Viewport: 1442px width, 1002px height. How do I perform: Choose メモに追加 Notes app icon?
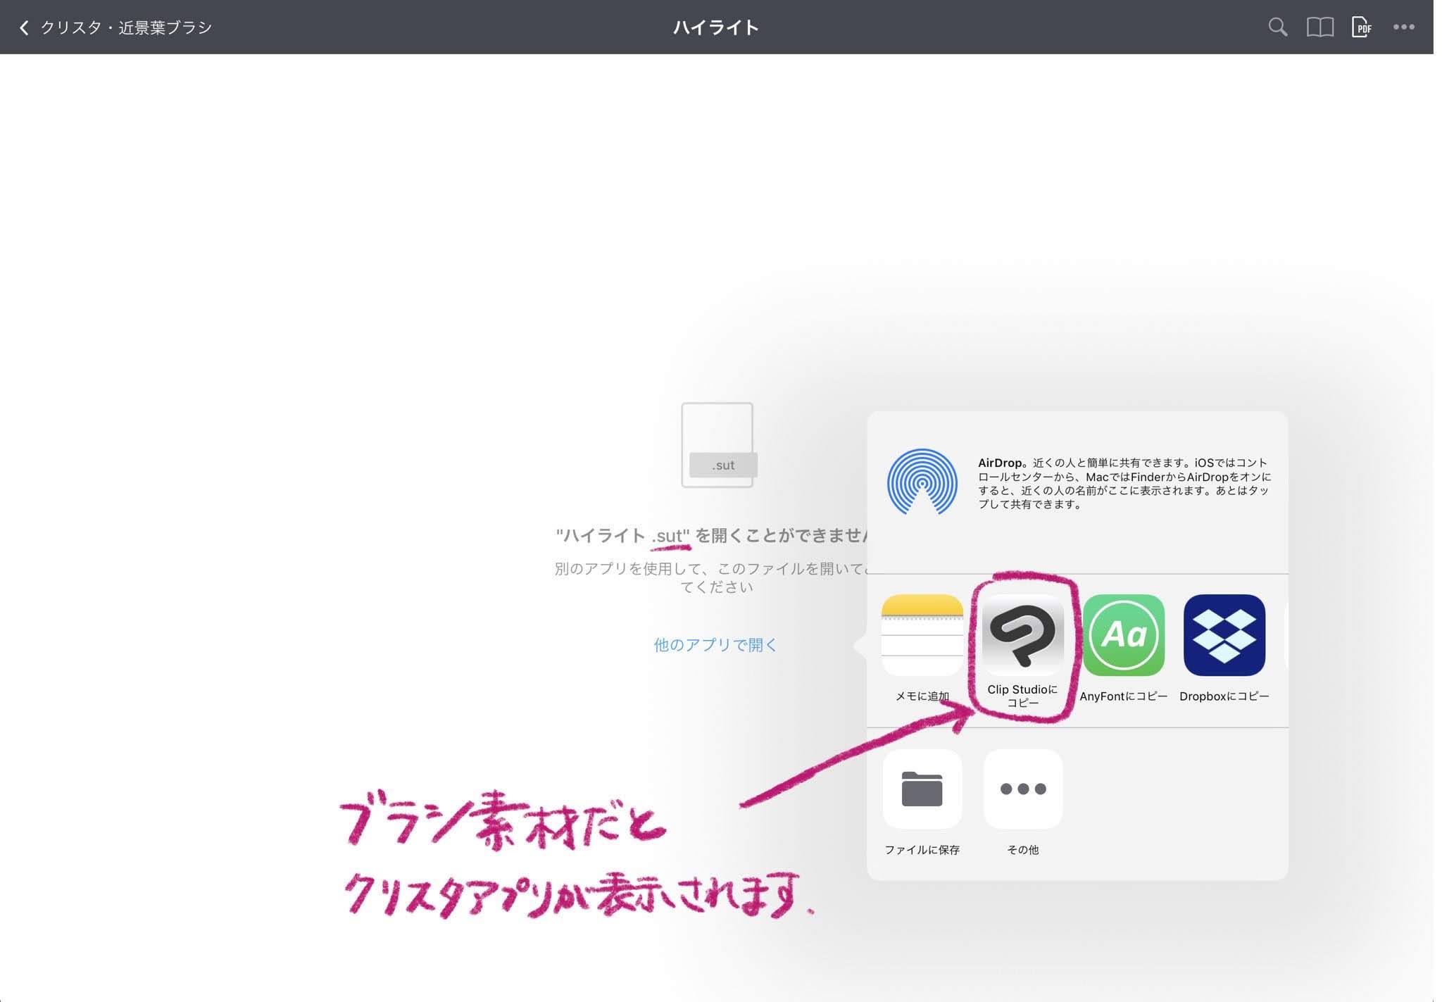click(922, 635)
